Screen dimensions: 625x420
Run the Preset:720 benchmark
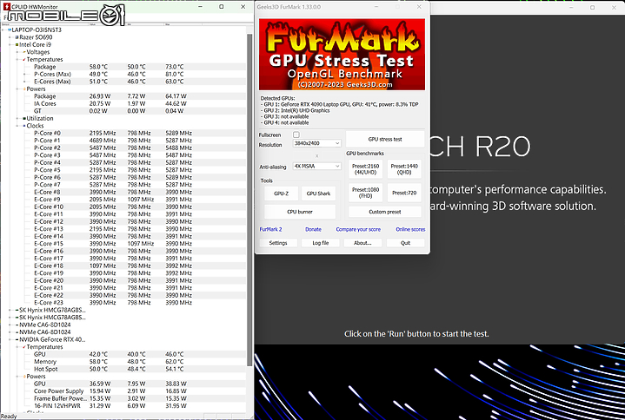tap(404, 193)
